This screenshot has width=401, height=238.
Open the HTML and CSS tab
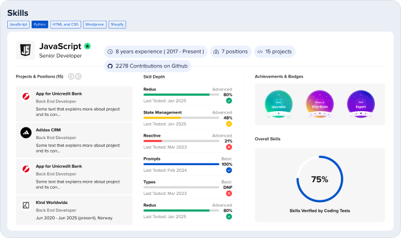coord(66,24)
